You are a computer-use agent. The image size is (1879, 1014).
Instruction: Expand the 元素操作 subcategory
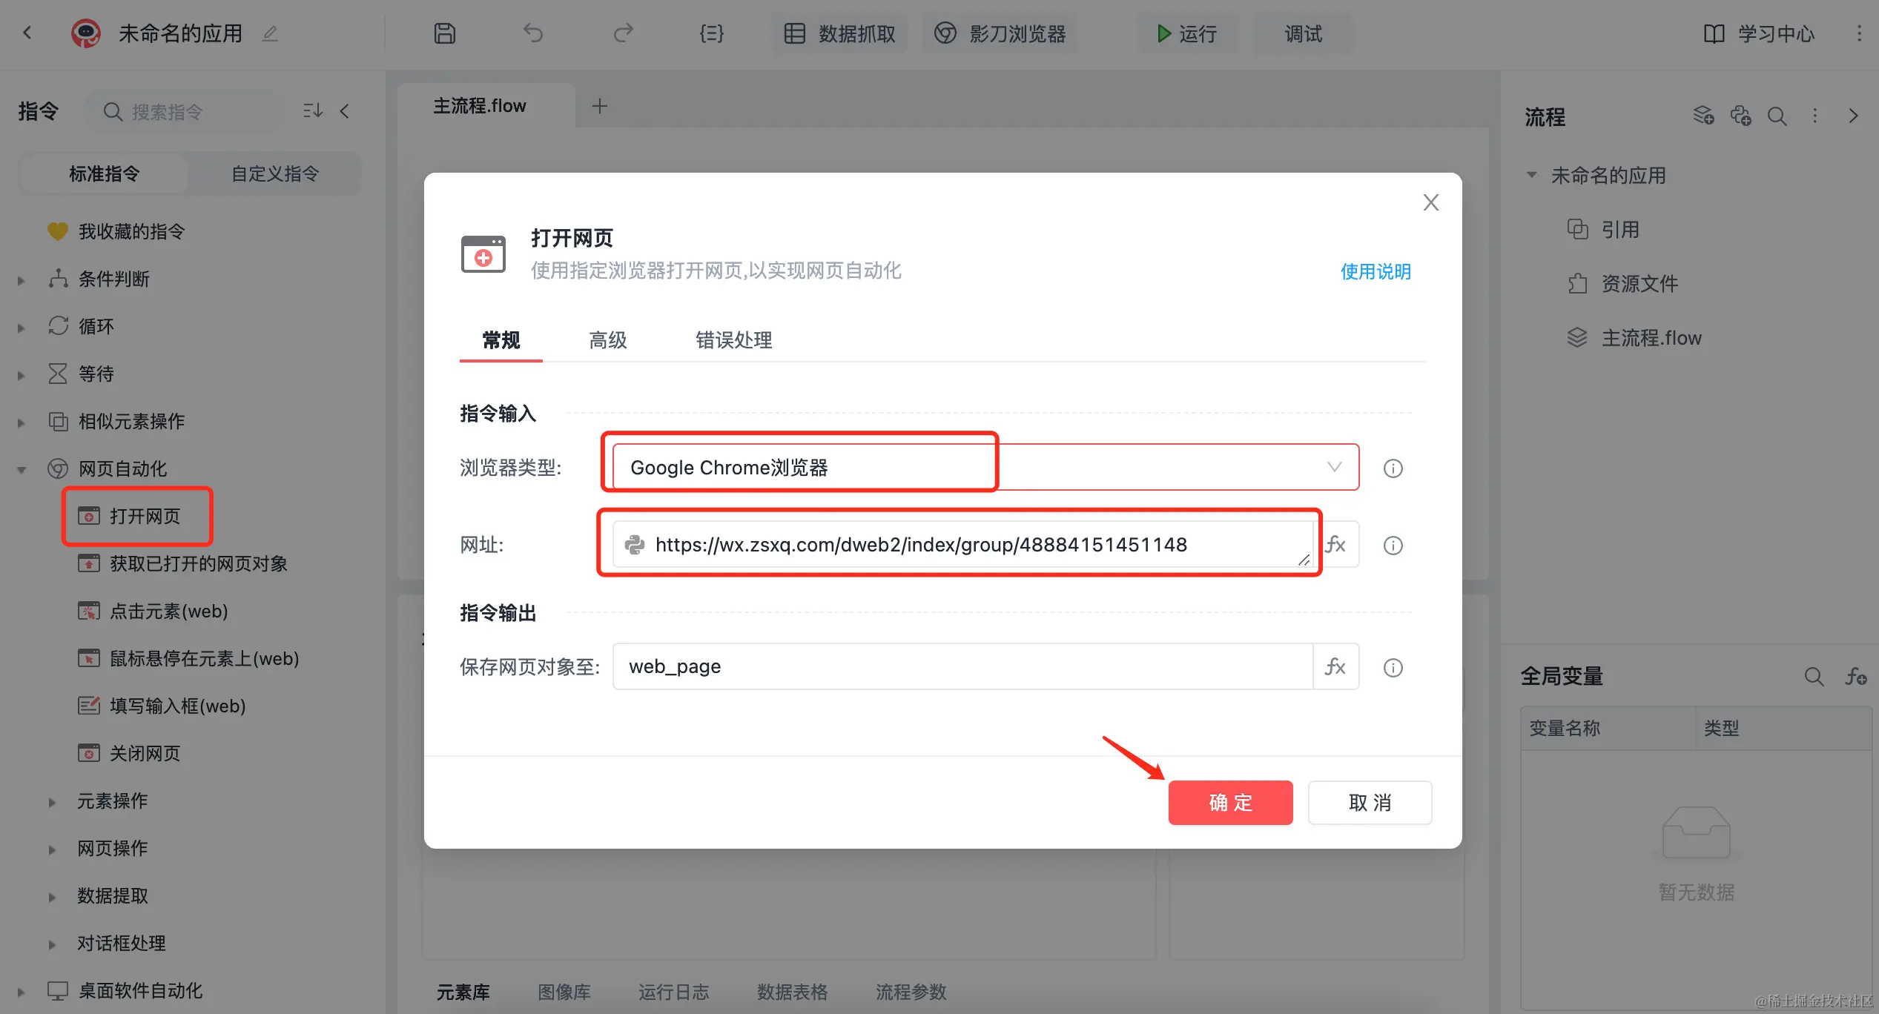(52, 802)
